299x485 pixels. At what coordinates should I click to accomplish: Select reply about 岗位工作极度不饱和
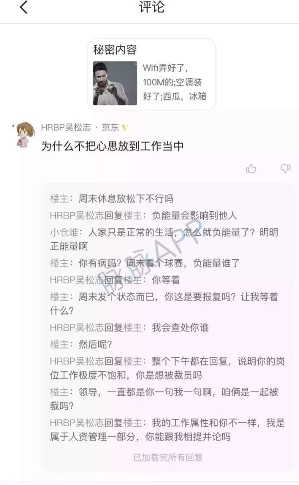[167, 368]
